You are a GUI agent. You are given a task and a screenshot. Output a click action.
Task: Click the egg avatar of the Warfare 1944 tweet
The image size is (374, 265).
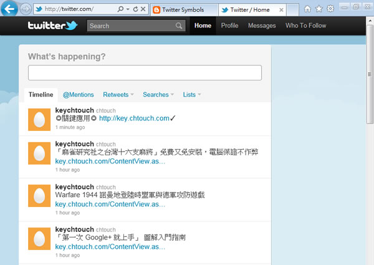point(39,196)
